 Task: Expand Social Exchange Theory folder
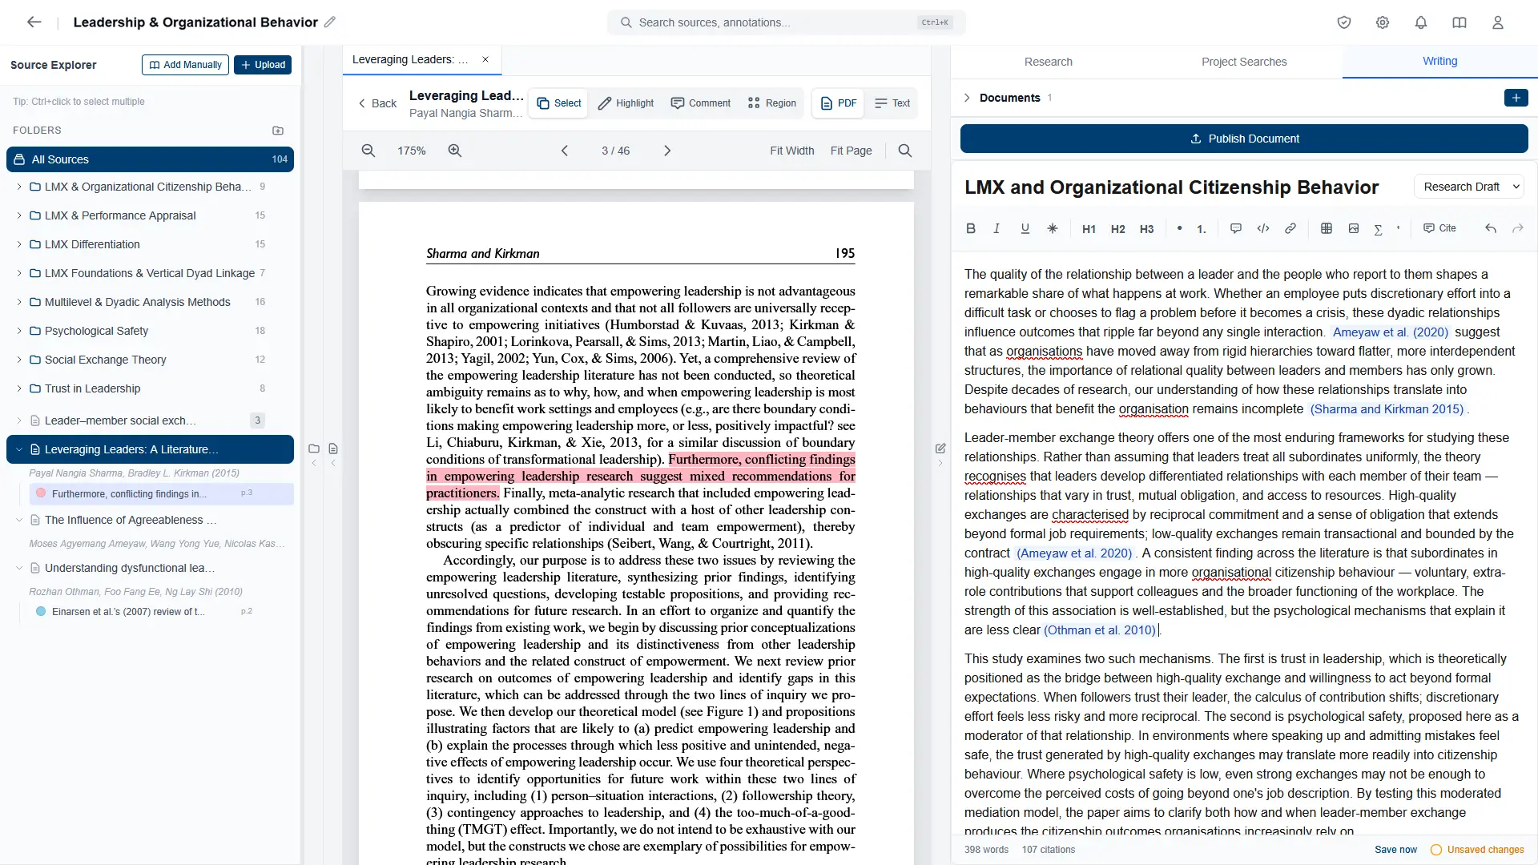click(x=19, y=360)
